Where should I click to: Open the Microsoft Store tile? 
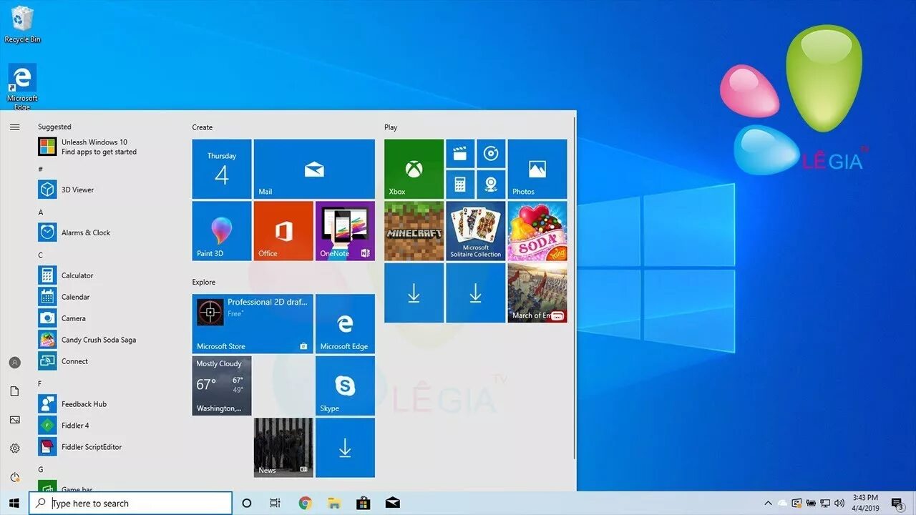[253, 323]
